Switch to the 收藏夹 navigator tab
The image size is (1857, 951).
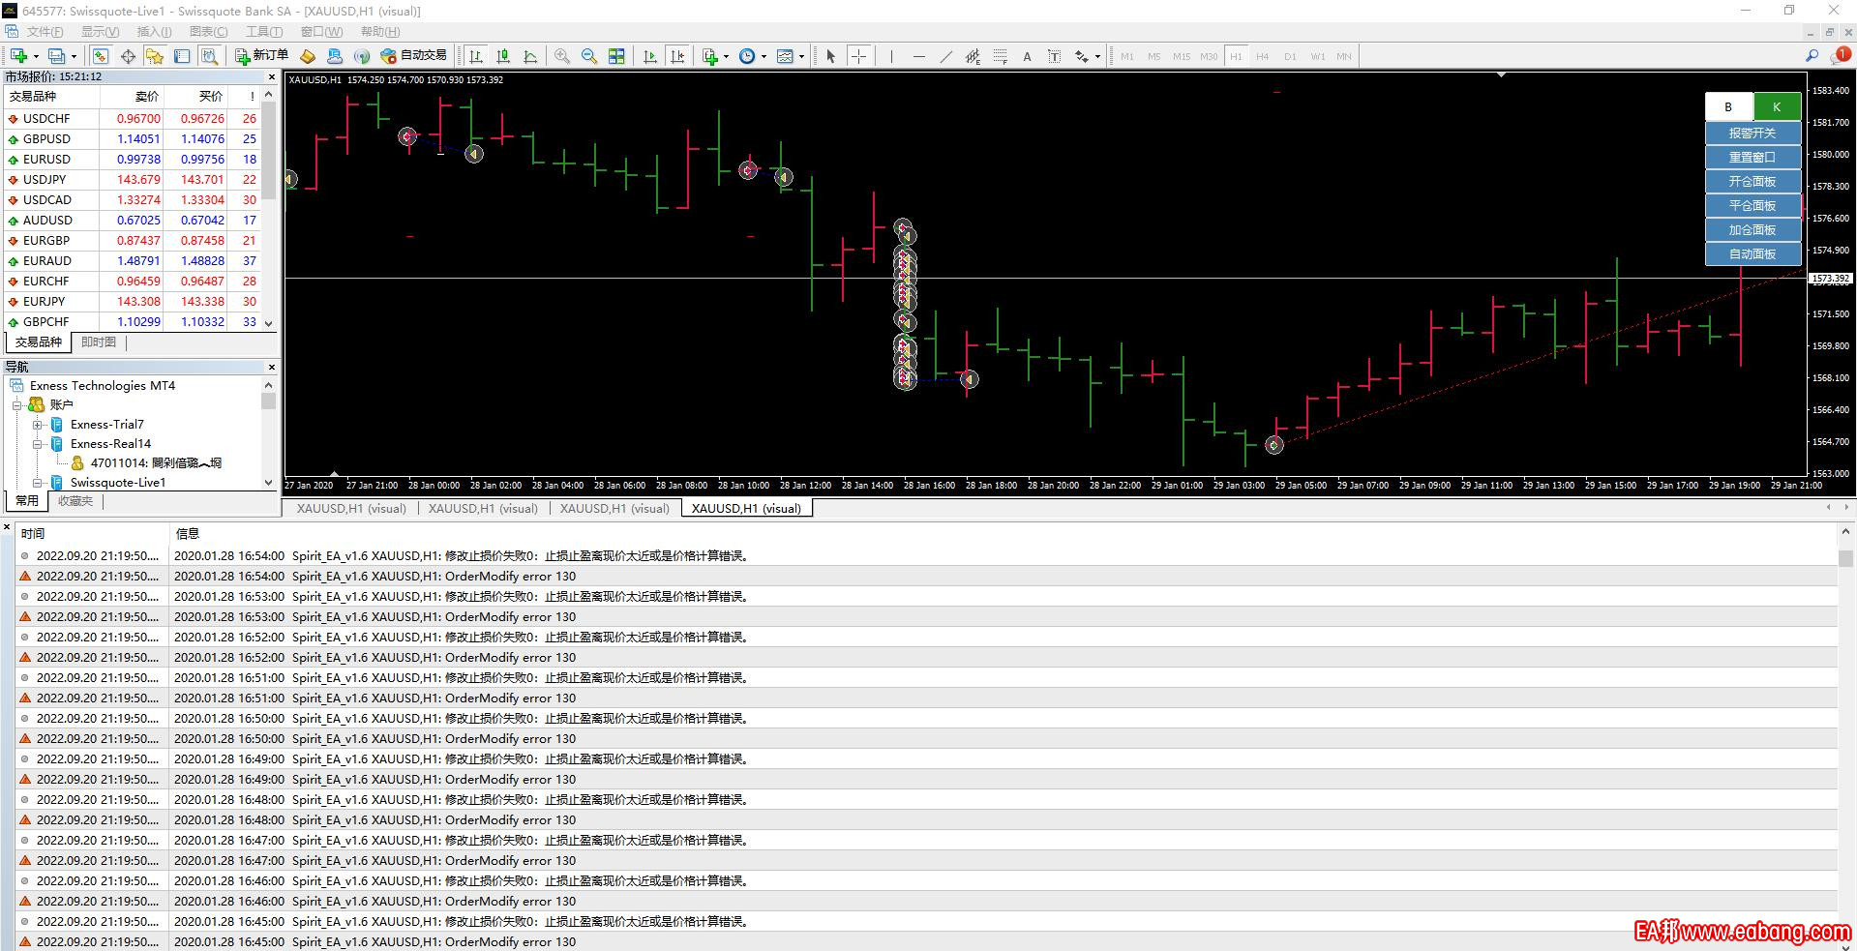point(75,501)
